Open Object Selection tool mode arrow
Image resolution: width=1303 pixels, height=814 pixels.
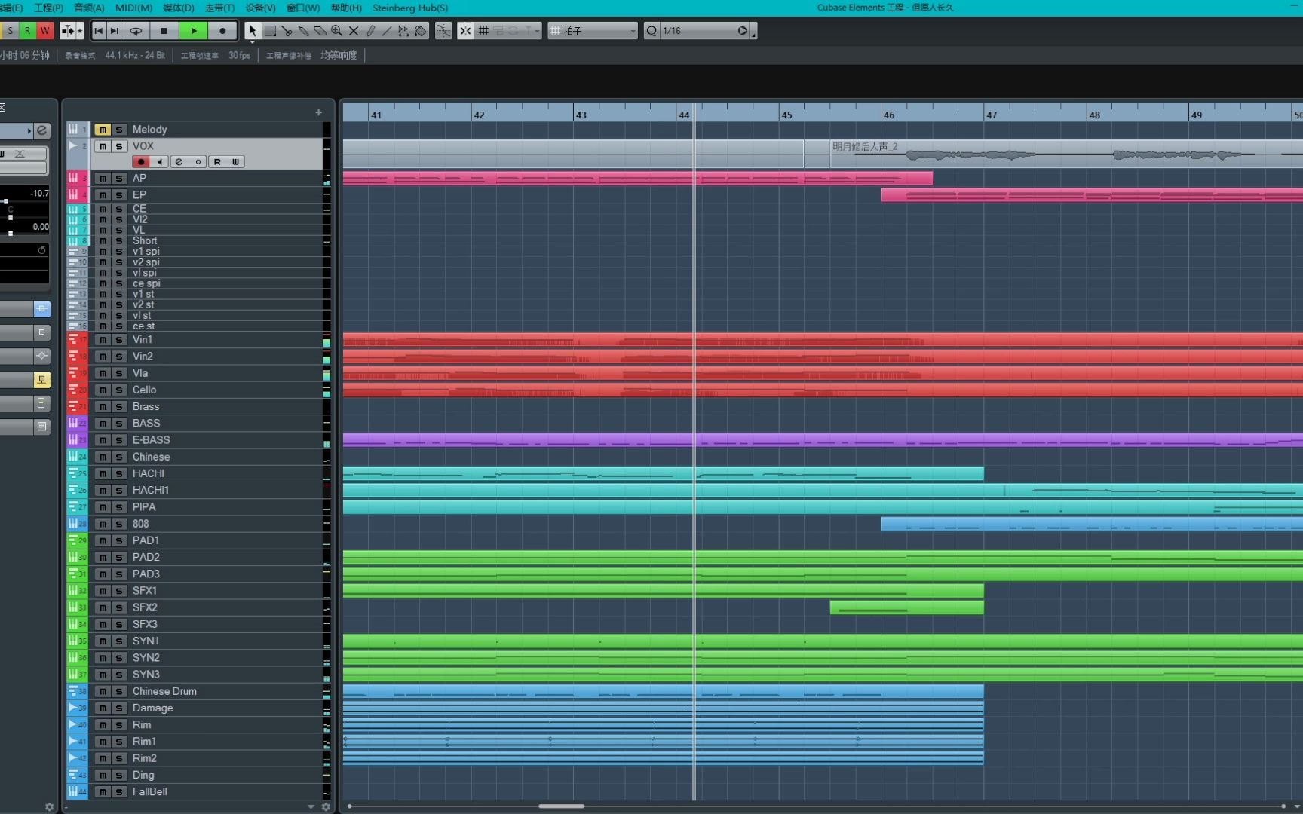click(x=253, y=41)
